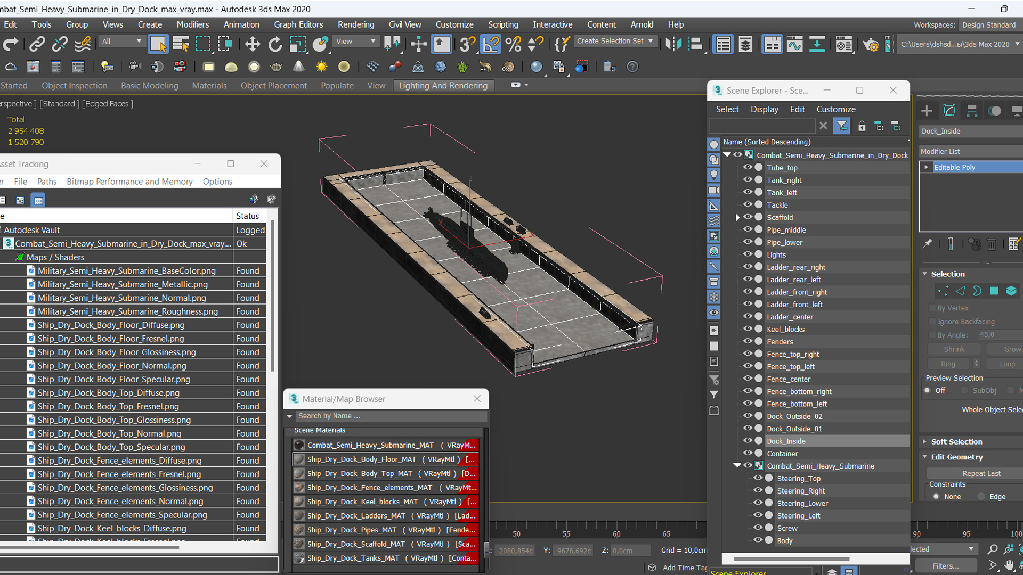Click the help question mark icon

point(632,67)
